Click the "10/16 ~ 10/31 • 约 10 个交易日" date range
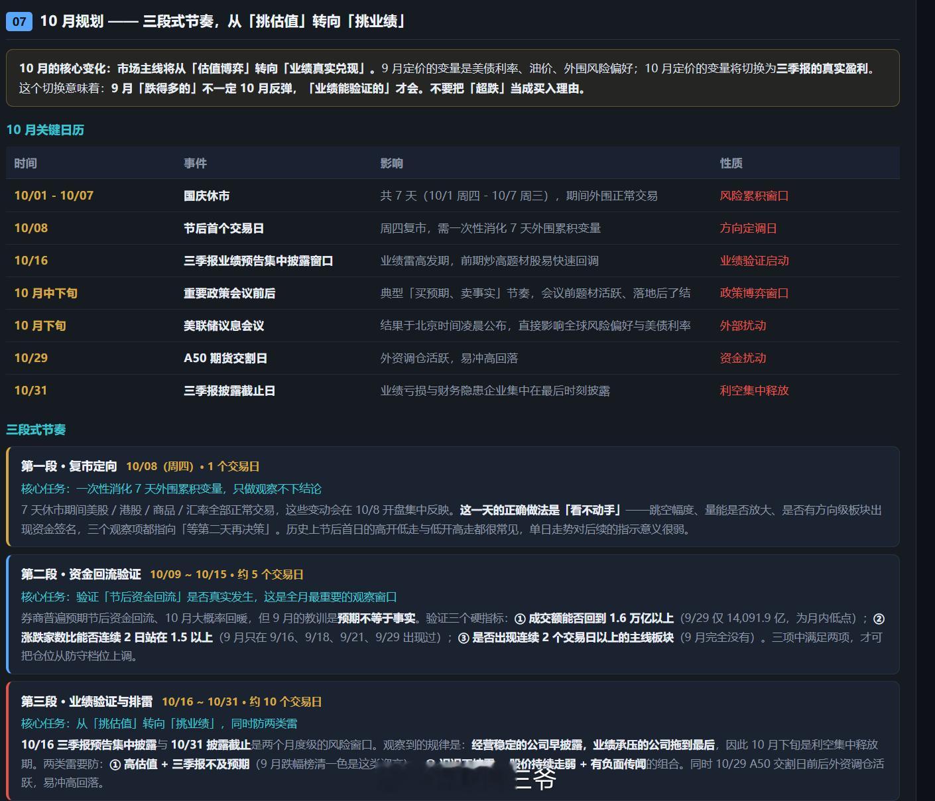 tap(242, 702)
